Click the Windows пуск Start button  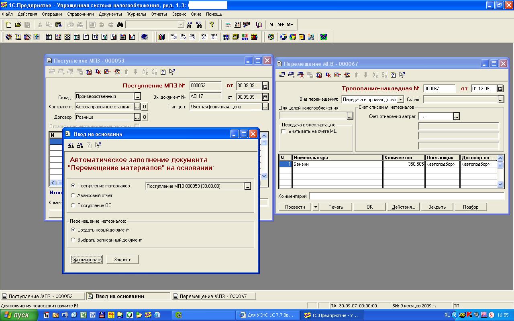(19, 315)
